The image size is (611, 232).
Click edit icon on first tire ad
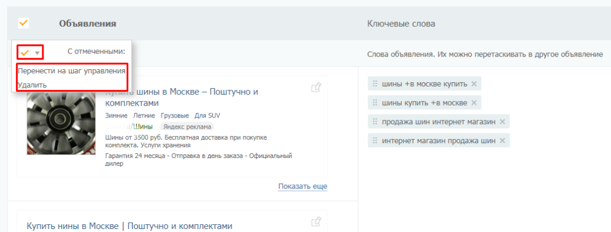tap(316, 88)
